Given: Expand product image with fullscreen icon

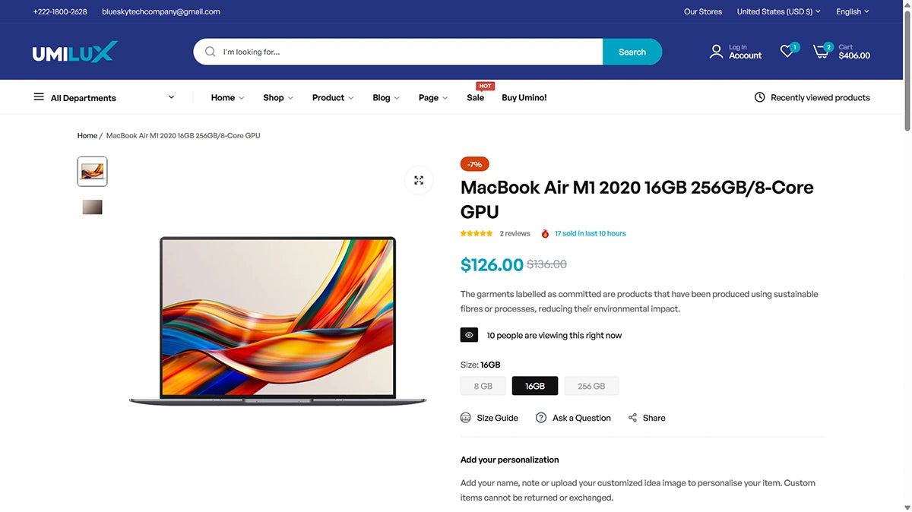Looking at the screenshot, I should (419, 180).
